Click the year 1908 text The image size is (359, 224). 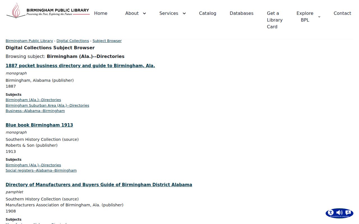11,211
